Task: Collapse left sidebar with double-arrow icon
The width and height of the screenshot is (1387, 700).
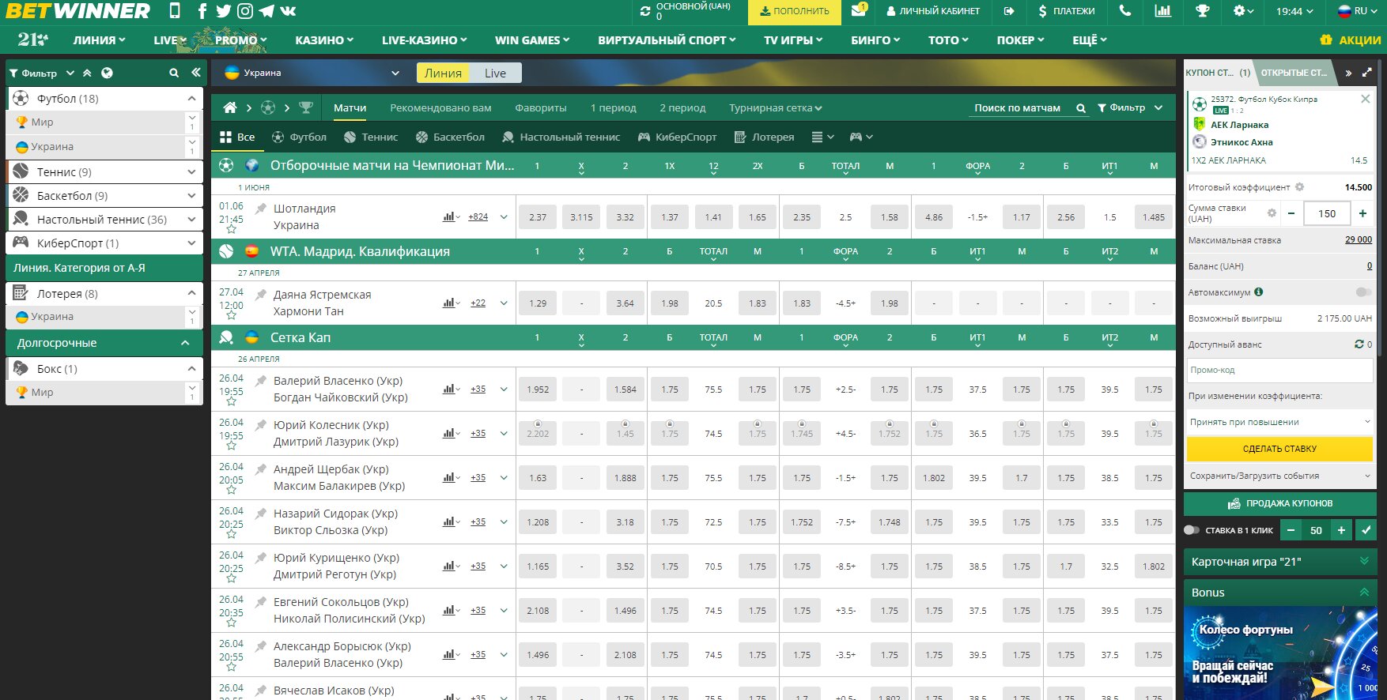Action: (x=196, y=73)
